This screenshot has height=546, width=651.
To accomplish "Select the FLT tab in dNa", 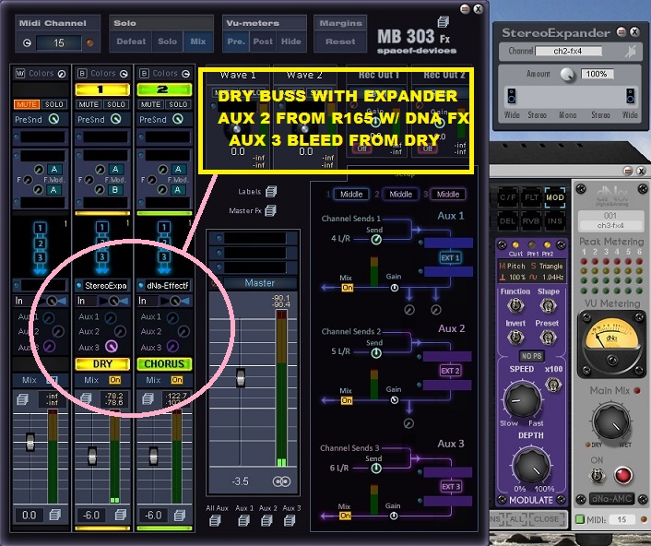I will (x=531, y=197).
